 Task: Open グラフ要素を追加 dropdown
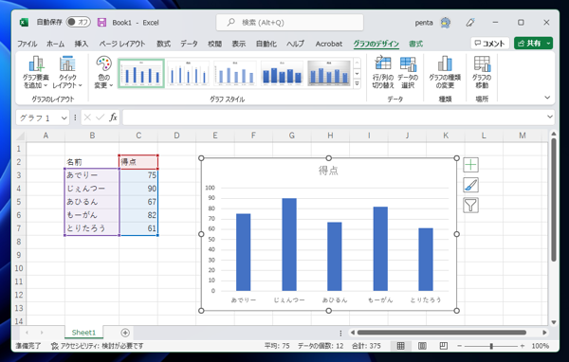coord(36,72)
